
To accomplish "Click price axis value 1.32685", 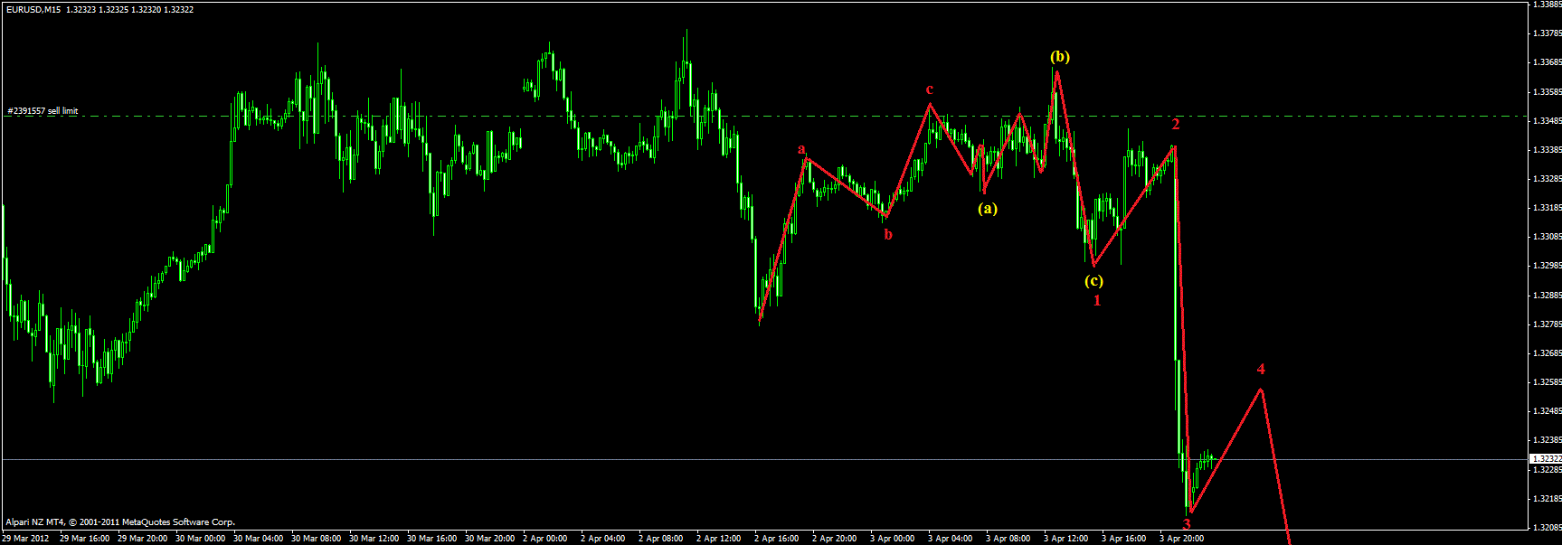I will click(x=1548, y=352).
